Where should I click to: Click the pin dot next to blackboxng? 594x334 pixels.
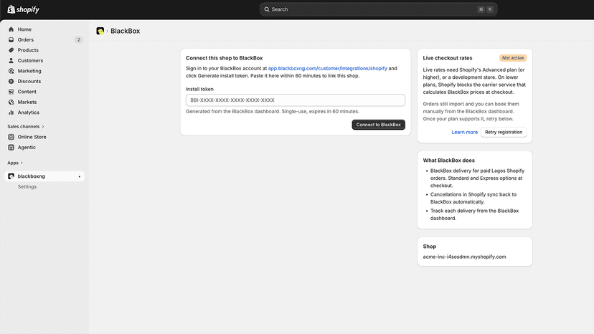[x=79, y=176]
